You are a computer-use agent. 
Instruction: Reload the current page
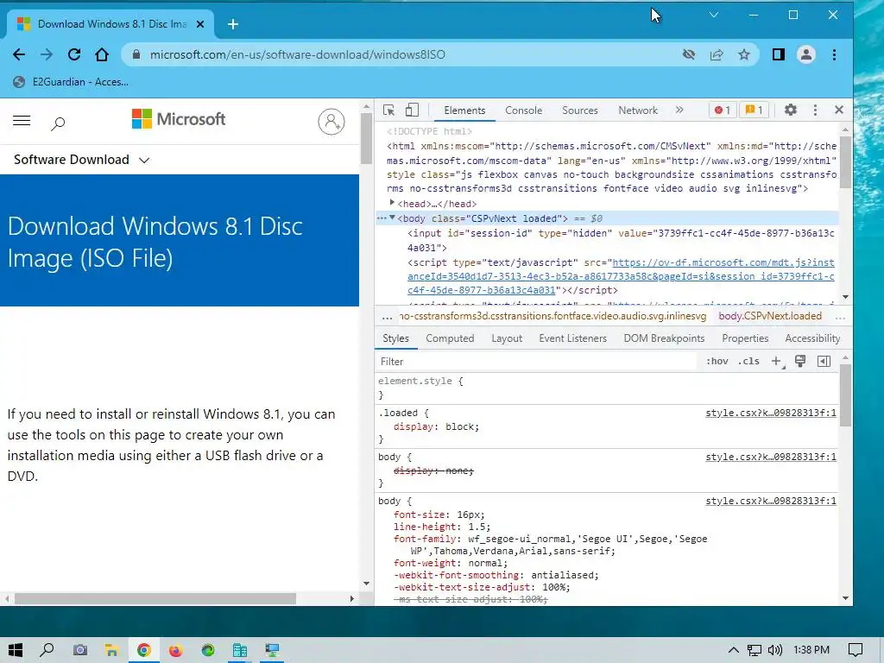pyautogui.click(x=74, y=54)
